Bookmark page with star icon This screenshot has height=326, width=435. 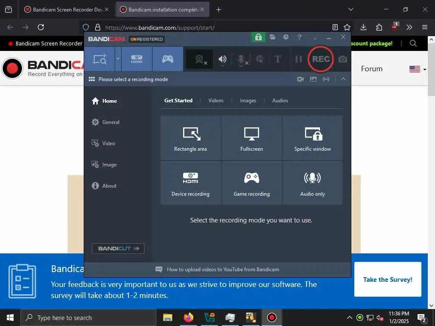(347, 27)
